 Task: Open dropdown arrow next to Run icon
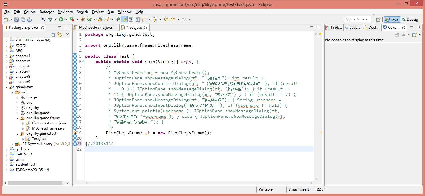pyautogui.click(x=66, y=19)
